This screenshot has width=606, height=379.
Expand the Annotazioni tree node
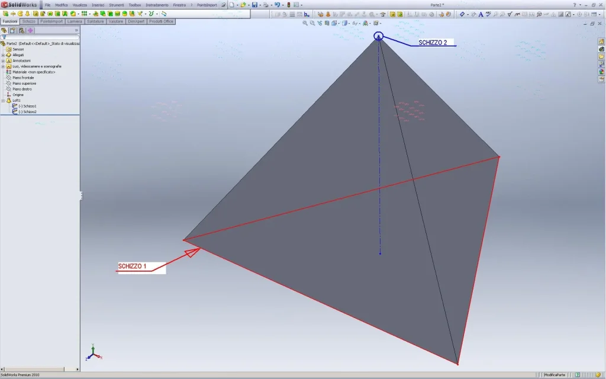point(3,61)
